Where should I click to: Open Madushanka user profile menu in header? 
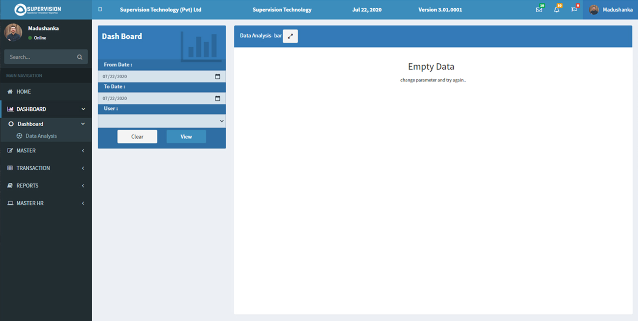point(610,10)
